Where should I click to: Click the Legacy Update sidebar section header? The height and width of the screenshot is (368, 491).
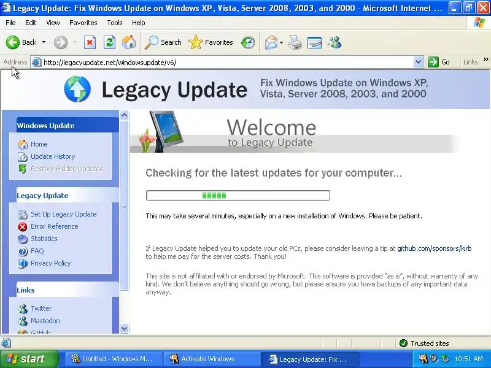pyautogui.click(x=68, y=196)
